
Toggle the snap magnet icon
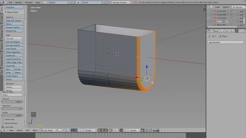tap(121, 130)
